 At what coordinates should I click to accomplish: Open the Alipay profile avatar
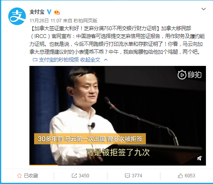click(17, 16)
